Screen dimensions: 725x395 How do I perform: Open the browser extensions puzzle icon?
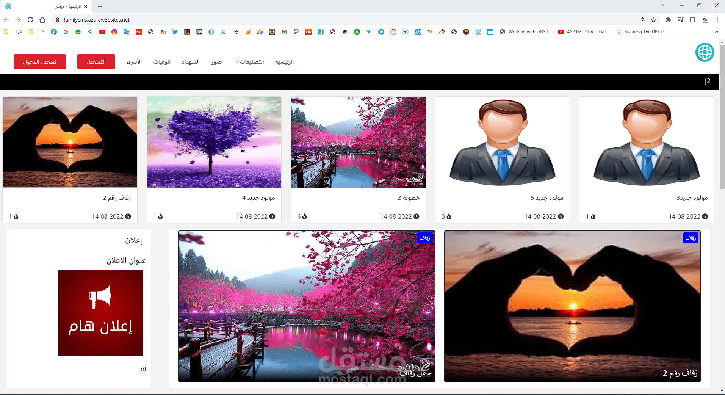(x=669, y=20)
